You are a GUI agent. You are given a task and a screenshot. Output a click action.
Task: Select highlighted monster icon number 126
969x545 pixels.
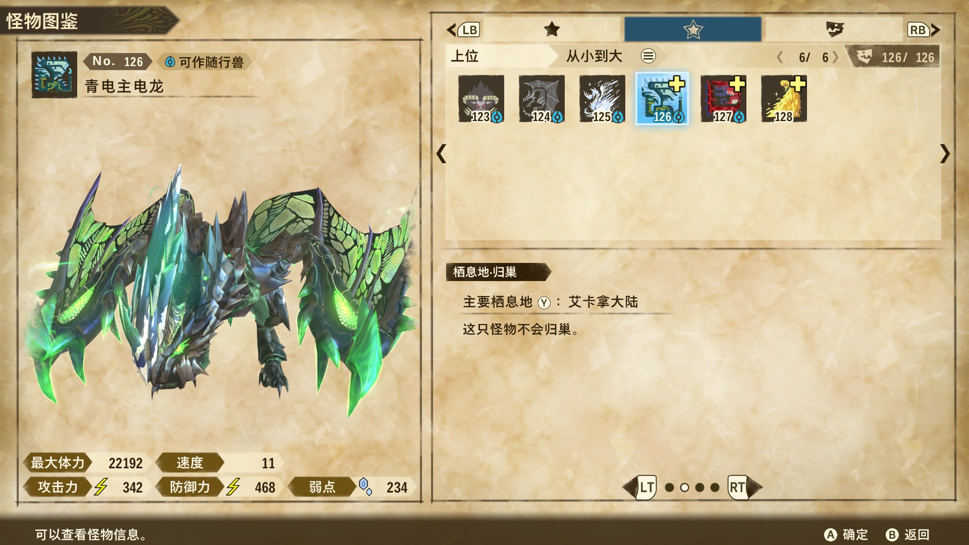662,99
